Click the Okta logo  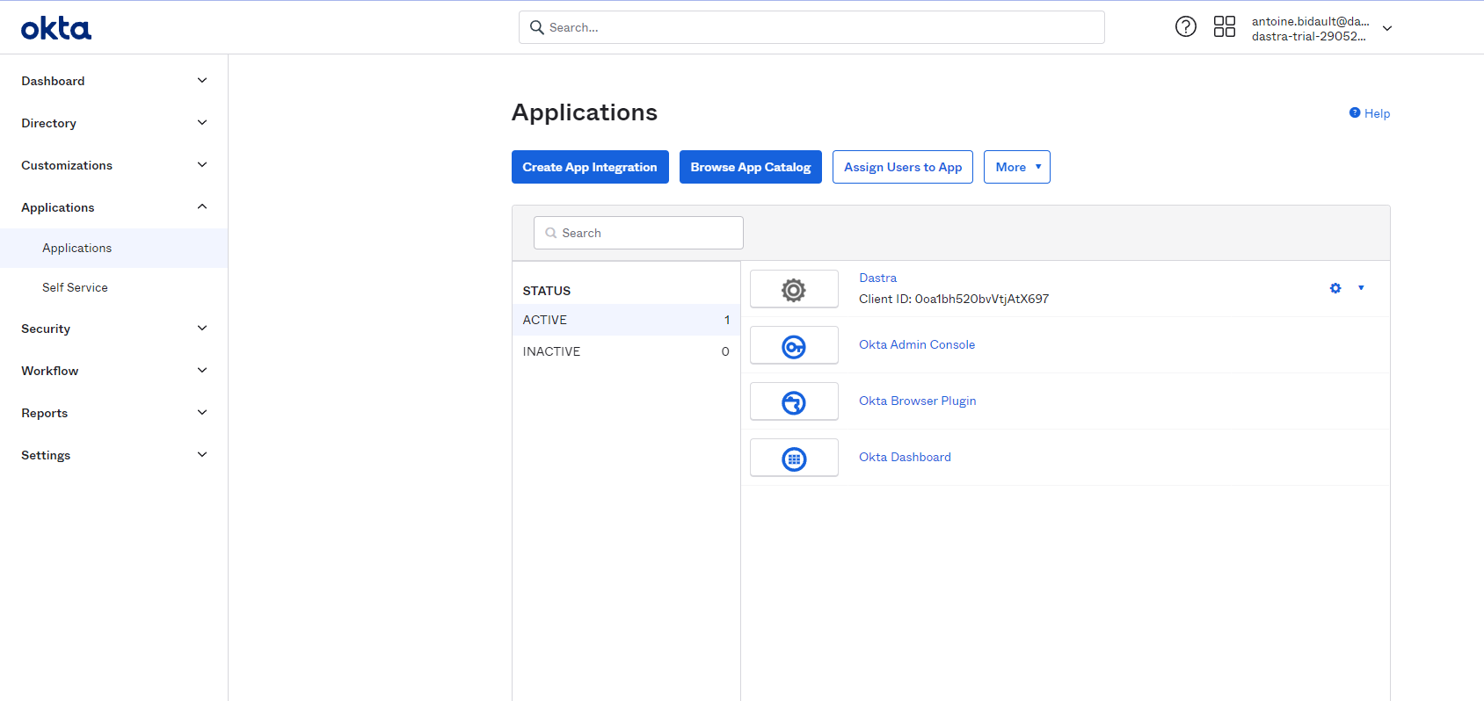[x=56, y=28]
